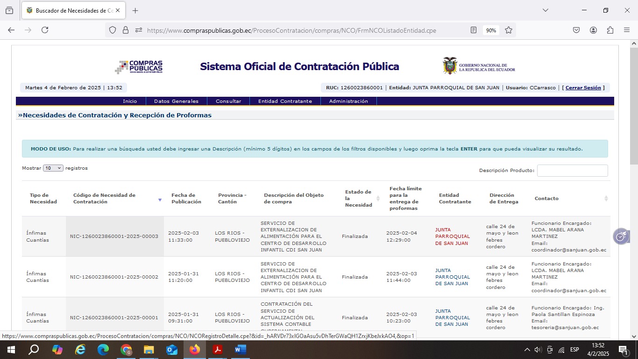
Task: Open the extensions puzzle icon
Action: [x=610, y=30]
